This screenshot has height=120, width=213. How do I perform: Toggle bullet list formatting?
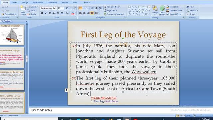[80, 8]
